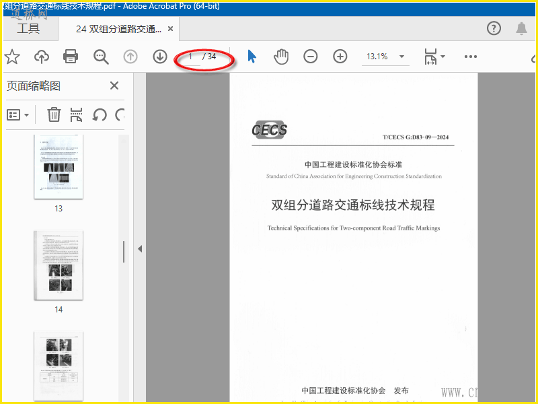Expand fit page options dropdown
The image size is (538, 404).
click(x=443, y=57)
